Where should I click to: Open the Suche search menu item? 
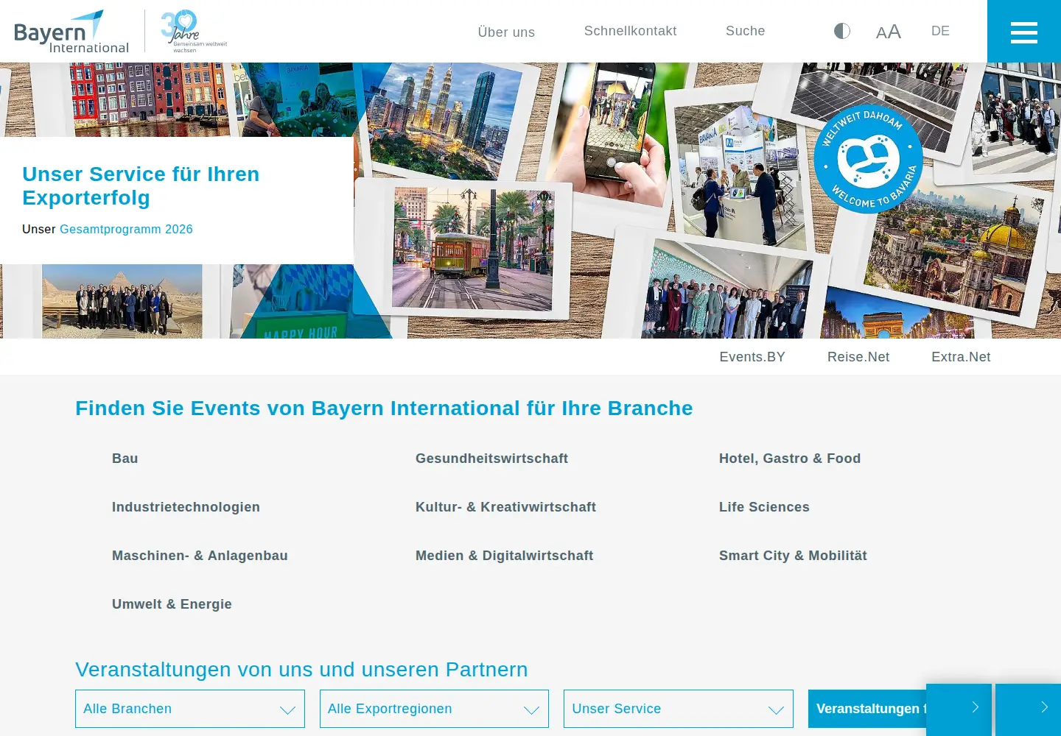click(746, 31)
